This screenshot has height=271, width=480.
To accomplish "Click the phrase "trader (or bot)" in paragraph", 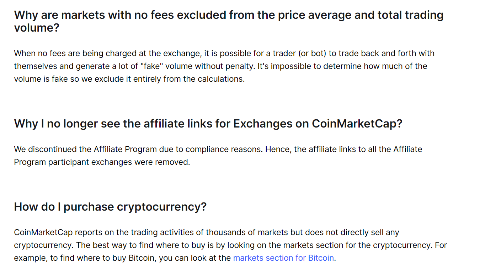I will (x=299, y=53).
